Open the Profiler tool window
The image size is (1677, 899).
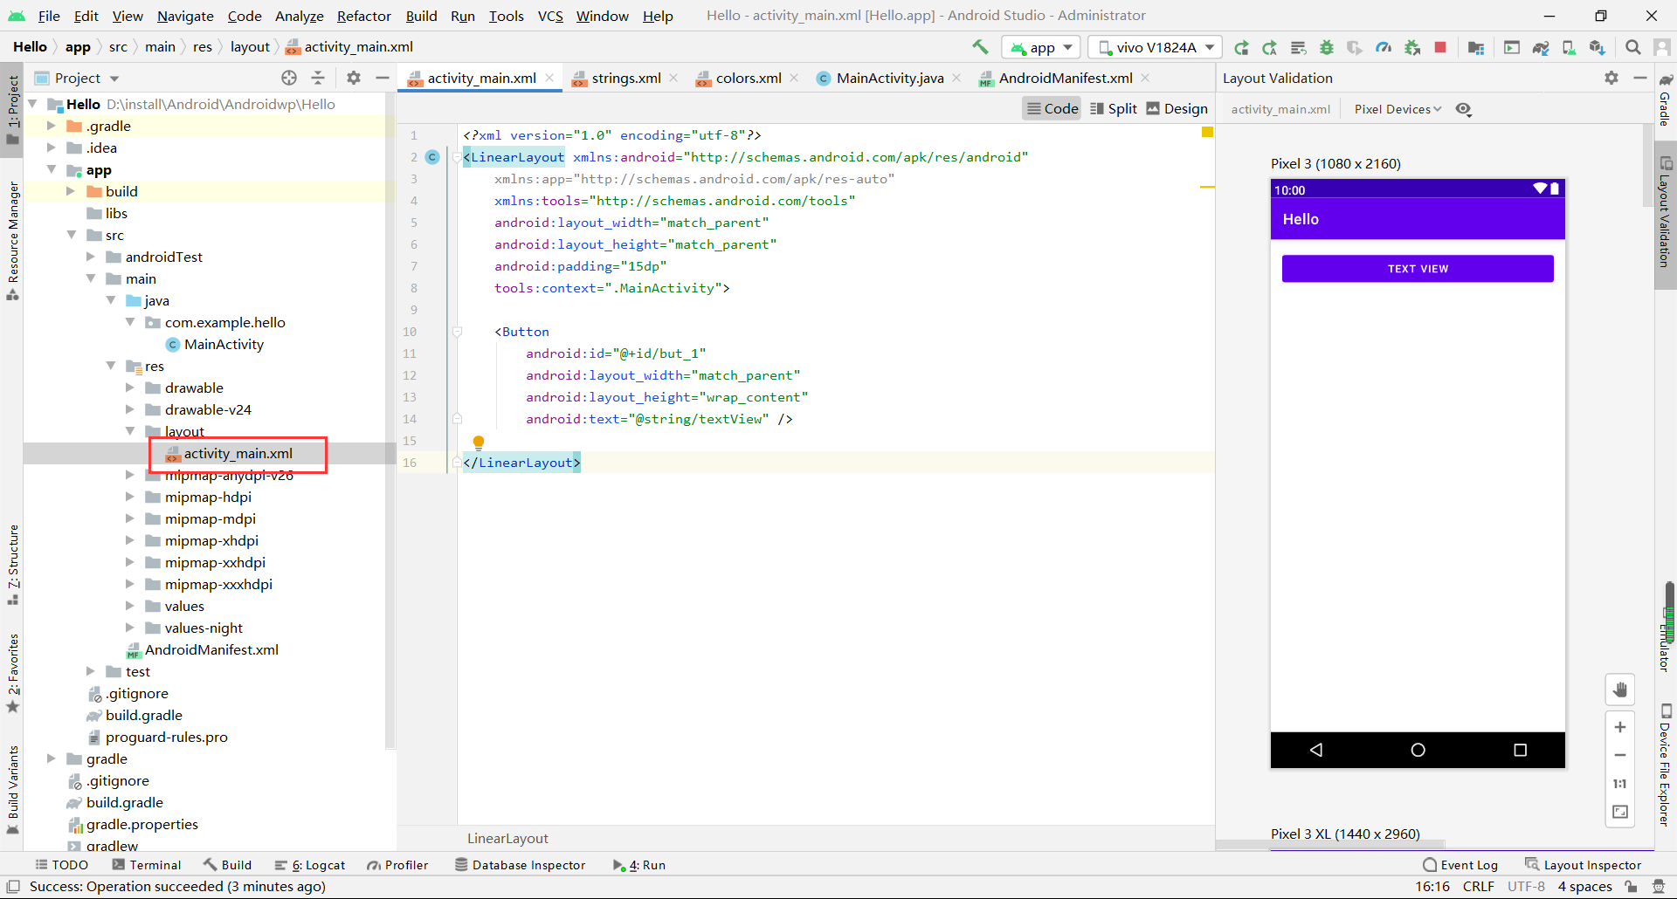click(x=398, y=865)
